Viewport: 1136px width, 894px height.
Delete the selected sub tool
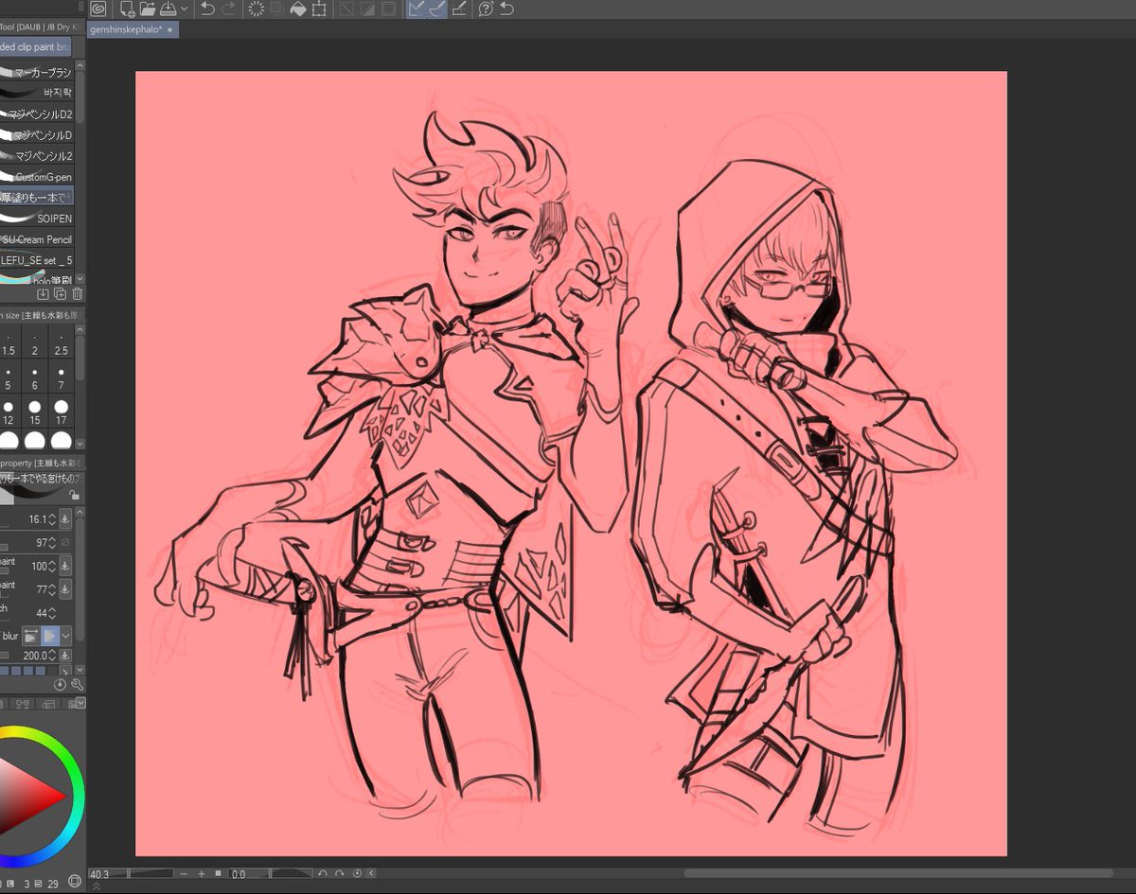click(x=77, y=294)
